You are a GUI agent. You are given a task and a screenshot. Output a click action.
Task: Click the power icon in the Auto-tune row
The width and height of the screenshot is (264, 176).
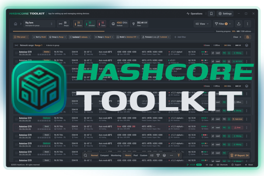point(229,119)
